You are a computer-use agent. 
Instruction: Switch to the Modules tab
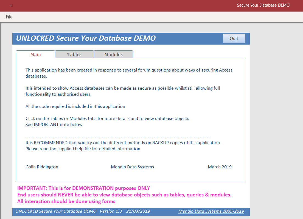pos(113,54)
